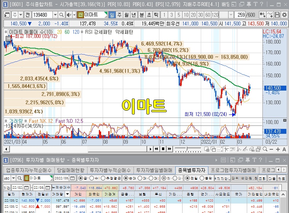Viewport: 289px width, 213px height.
Task: Enlarge the chart with the plus icon
Action: [278, 149]
